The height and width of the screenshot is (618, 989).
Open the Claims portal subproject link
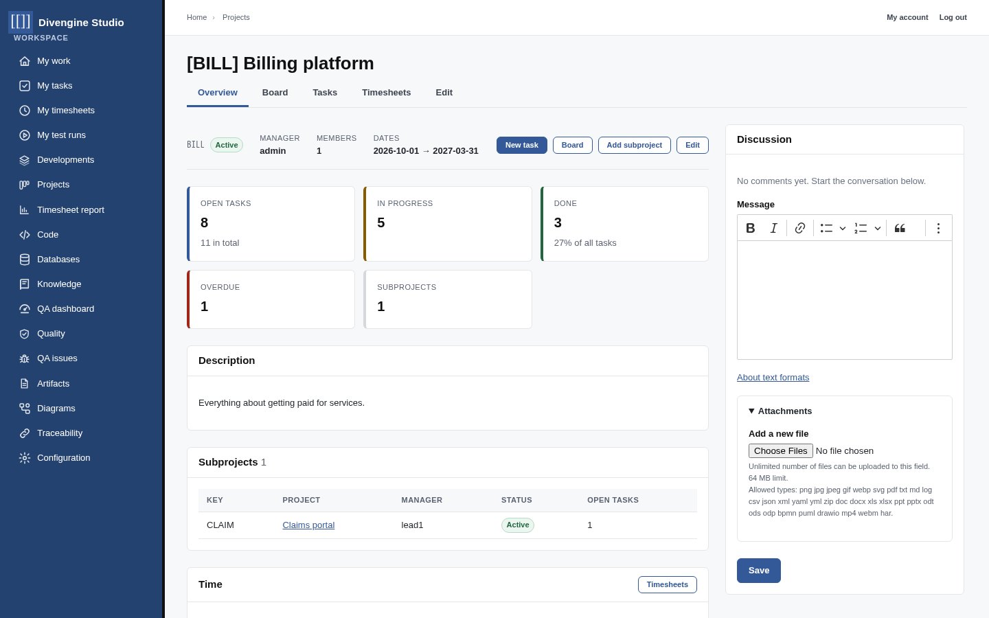coord(308,525)
